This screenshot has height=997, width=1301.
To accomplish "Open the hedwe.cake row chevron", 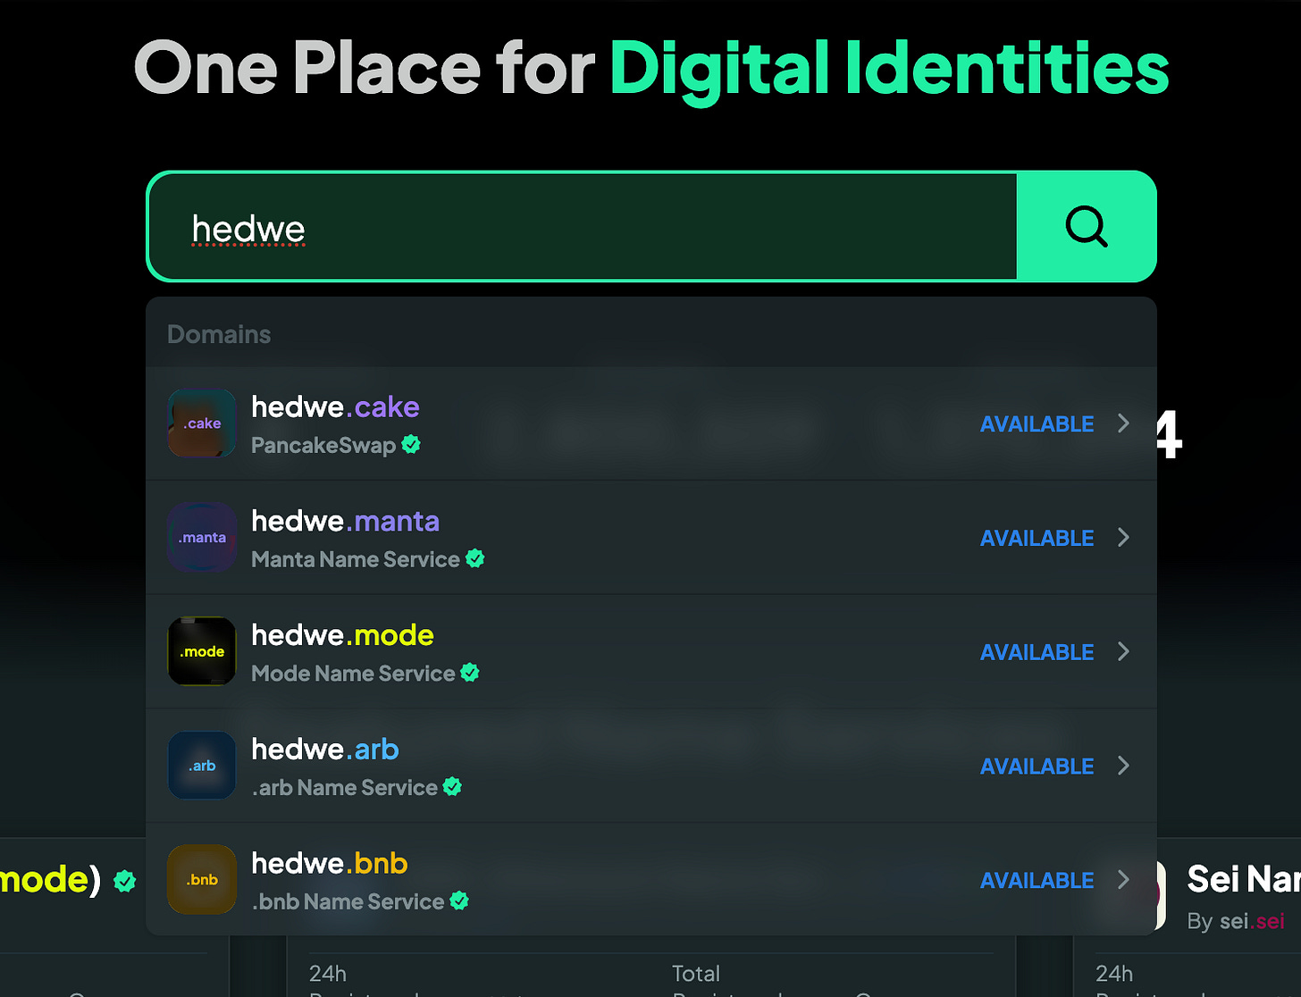I will (1124, 423).
